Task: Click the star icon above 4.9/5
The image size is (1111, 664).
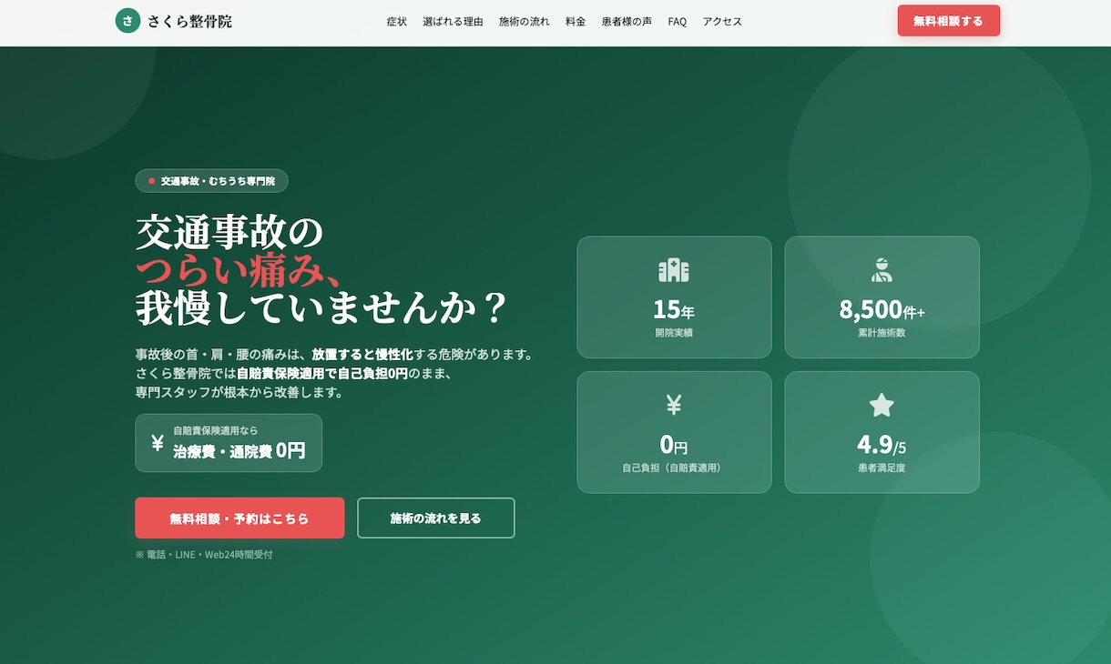Action: click(x=882, y=405)
